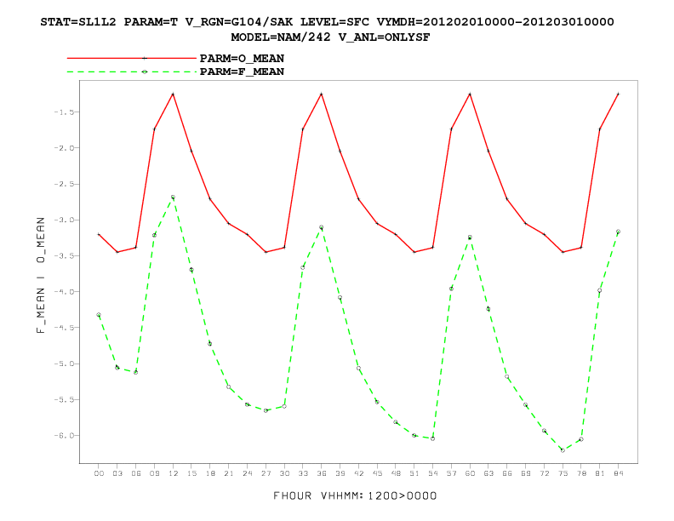
Task: Click the 09 x-axis tick label
Action: pyautogui.click(x=154, y=473)
